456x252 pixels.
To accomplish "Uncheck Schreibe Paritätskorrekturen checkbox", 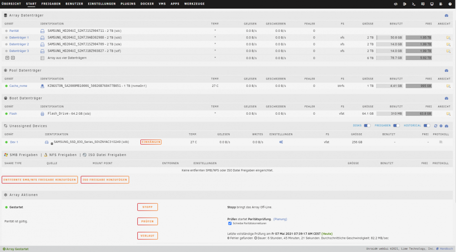I will [x=230, y=223].
